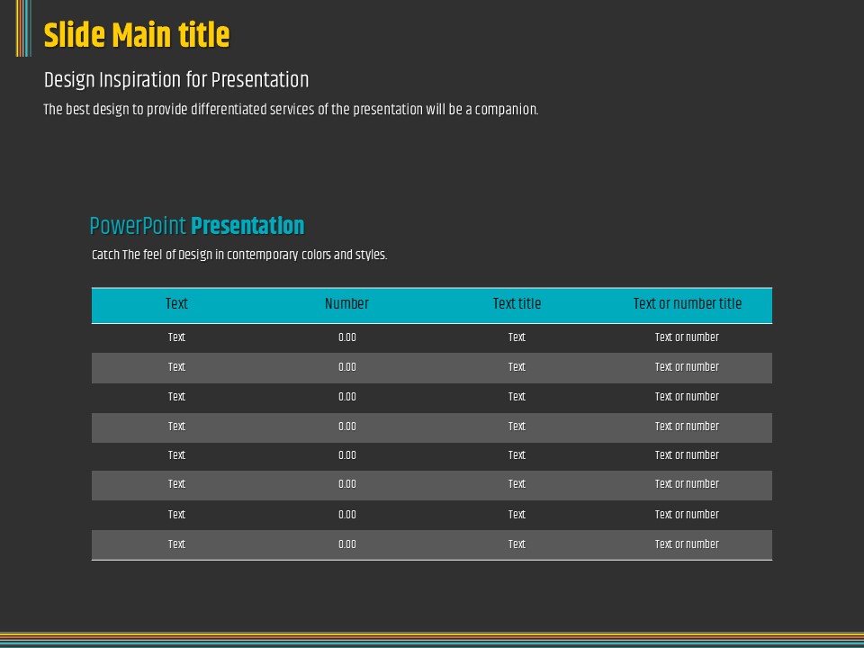This screenshot has width=864, height=648.
Task: Click the second data row's "0.00" cell
Action: point(346,367)
